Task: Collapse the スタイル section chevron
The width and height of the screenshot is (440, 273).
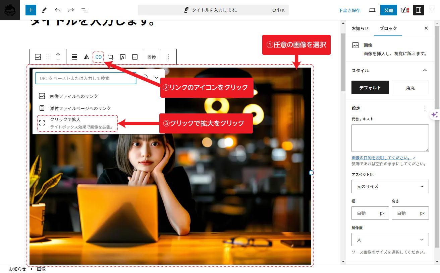Action: [425, 71]
